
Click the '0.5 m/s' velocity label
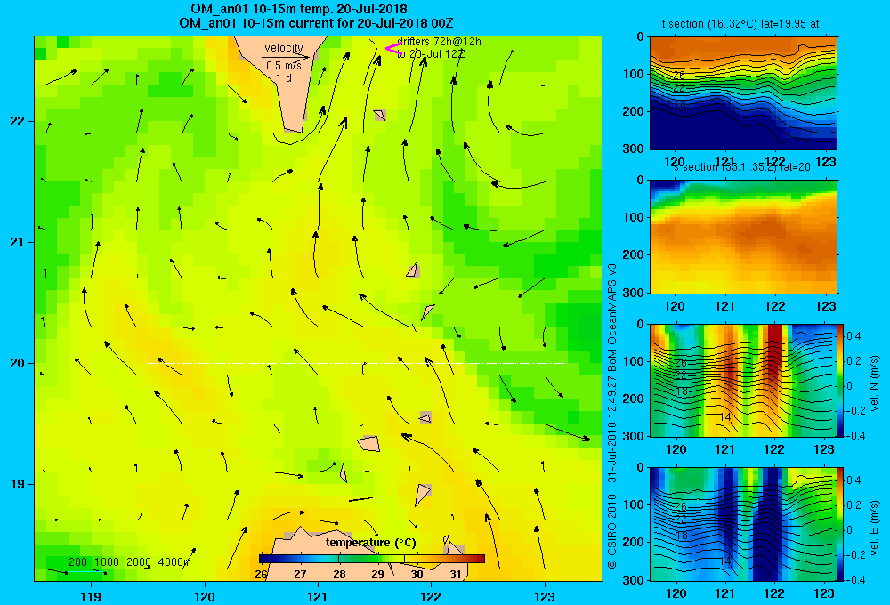click(284, 66)
